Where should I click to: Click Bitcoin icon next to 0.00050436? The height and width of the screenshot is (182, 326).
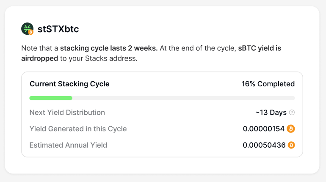[291, 145]
